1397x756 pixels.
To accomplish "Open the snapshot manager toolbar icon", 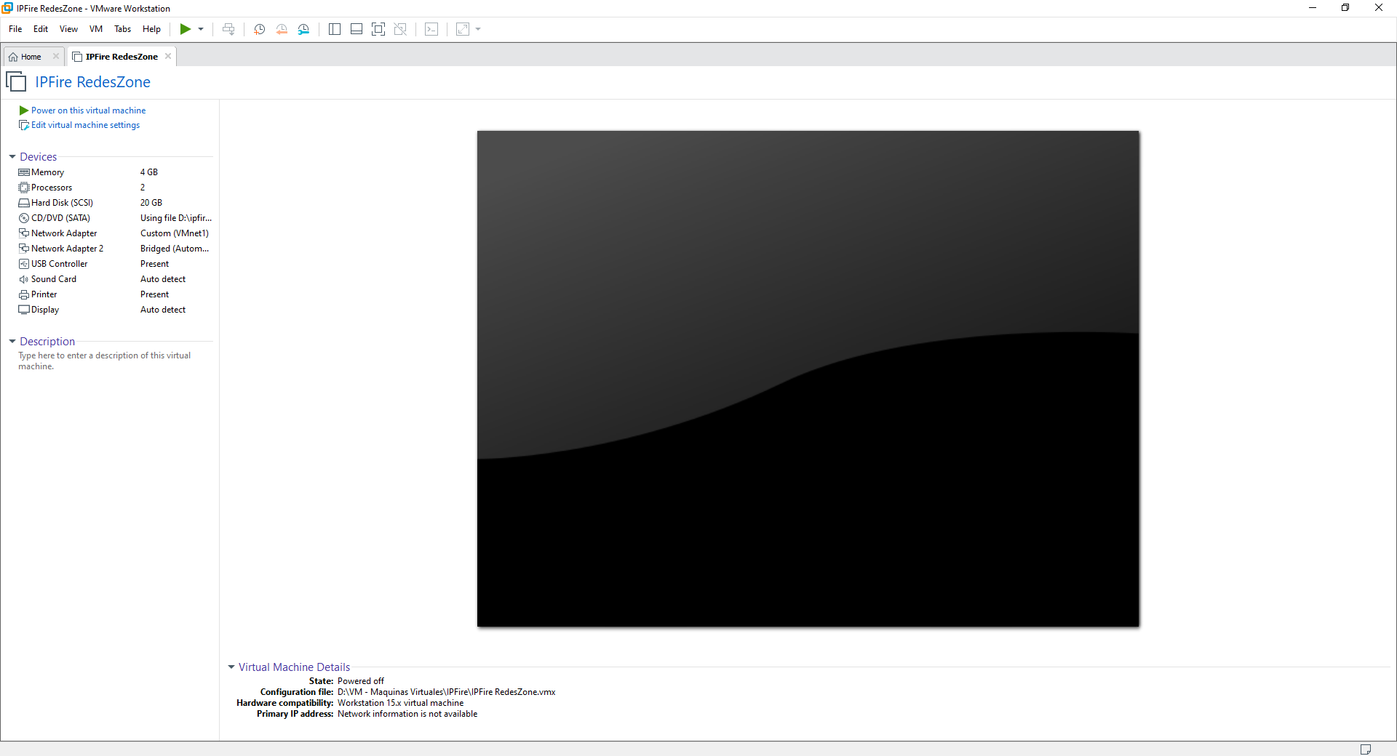I will tap(303, 29).
